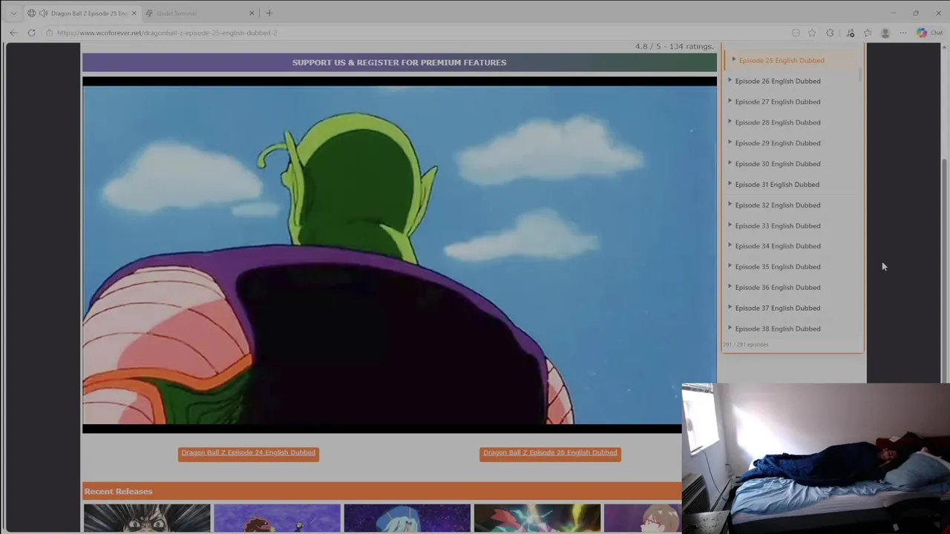Open Copilot Chat button
The image size is (950, 534).
929,33
